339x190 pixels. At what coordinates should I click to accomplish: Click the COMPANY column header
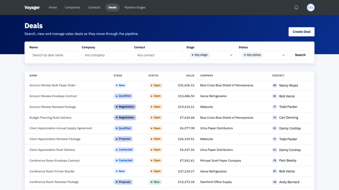pyautogui.click(x=207, y=76)
